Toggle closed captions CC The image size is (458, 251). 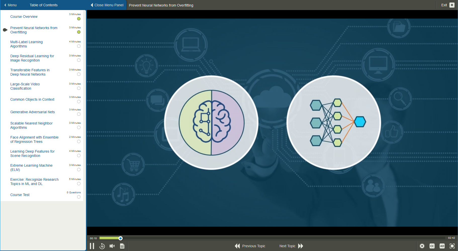tap(432, 246)
